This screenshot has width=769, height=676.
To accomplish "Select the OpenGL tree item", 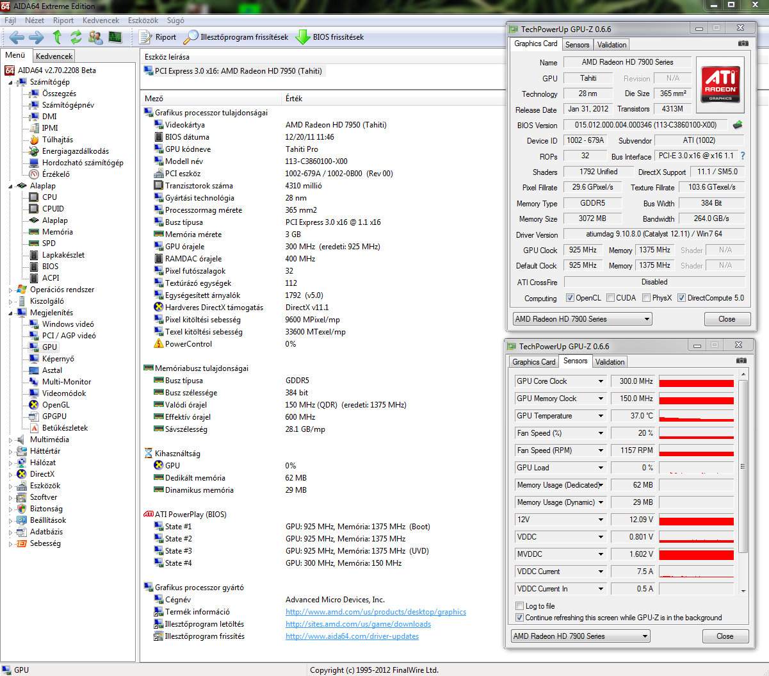I will click(x=49, y=405).
